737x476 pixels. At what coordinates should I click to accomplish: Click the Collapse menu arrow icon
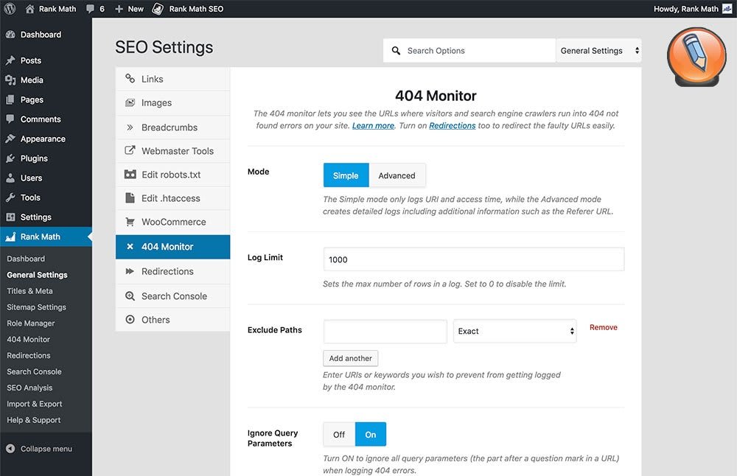pyautogui.click(x=10, y=449)
